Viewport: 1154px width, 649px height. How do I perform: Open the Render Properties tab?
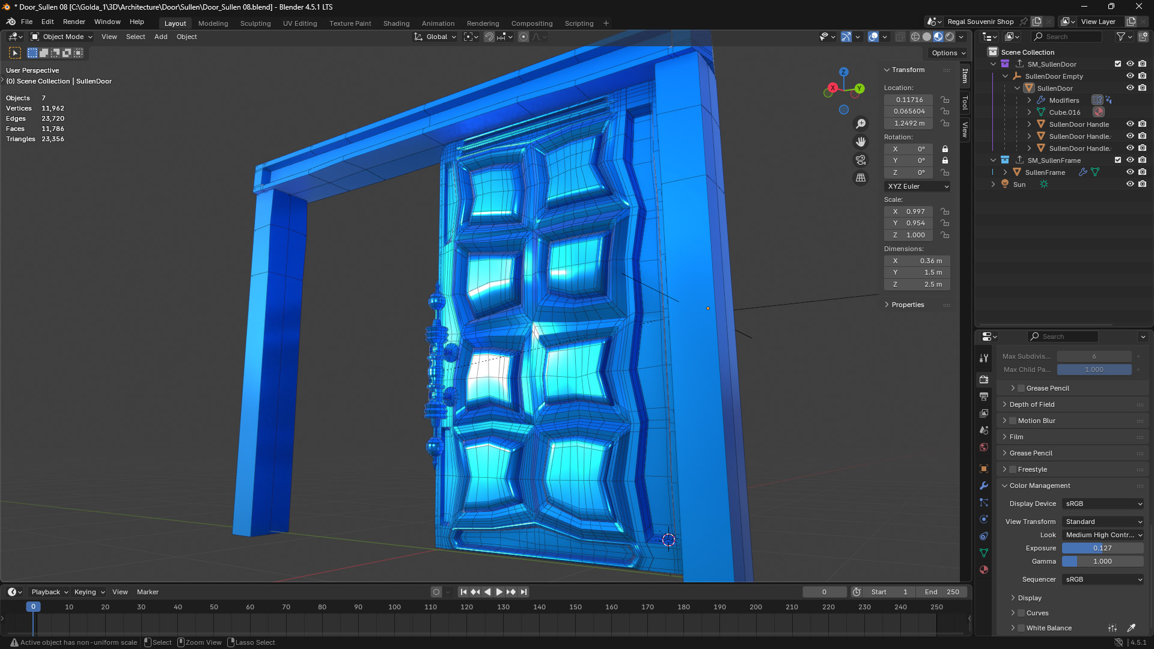point(984,380)
